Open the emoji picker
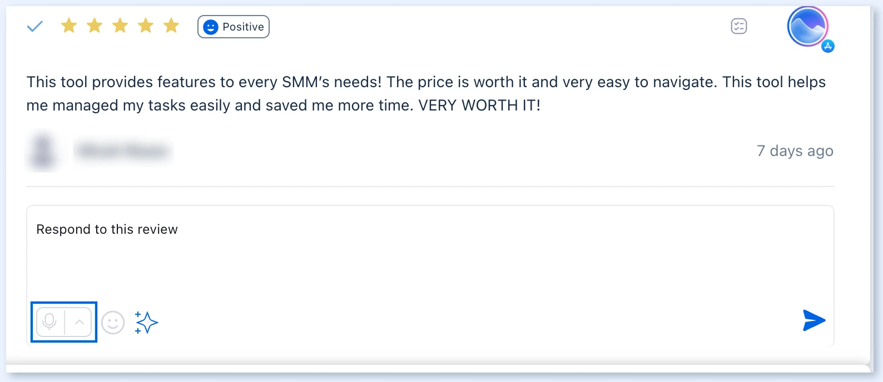Viewport: 883px width, 382px height. coord(113,323)
